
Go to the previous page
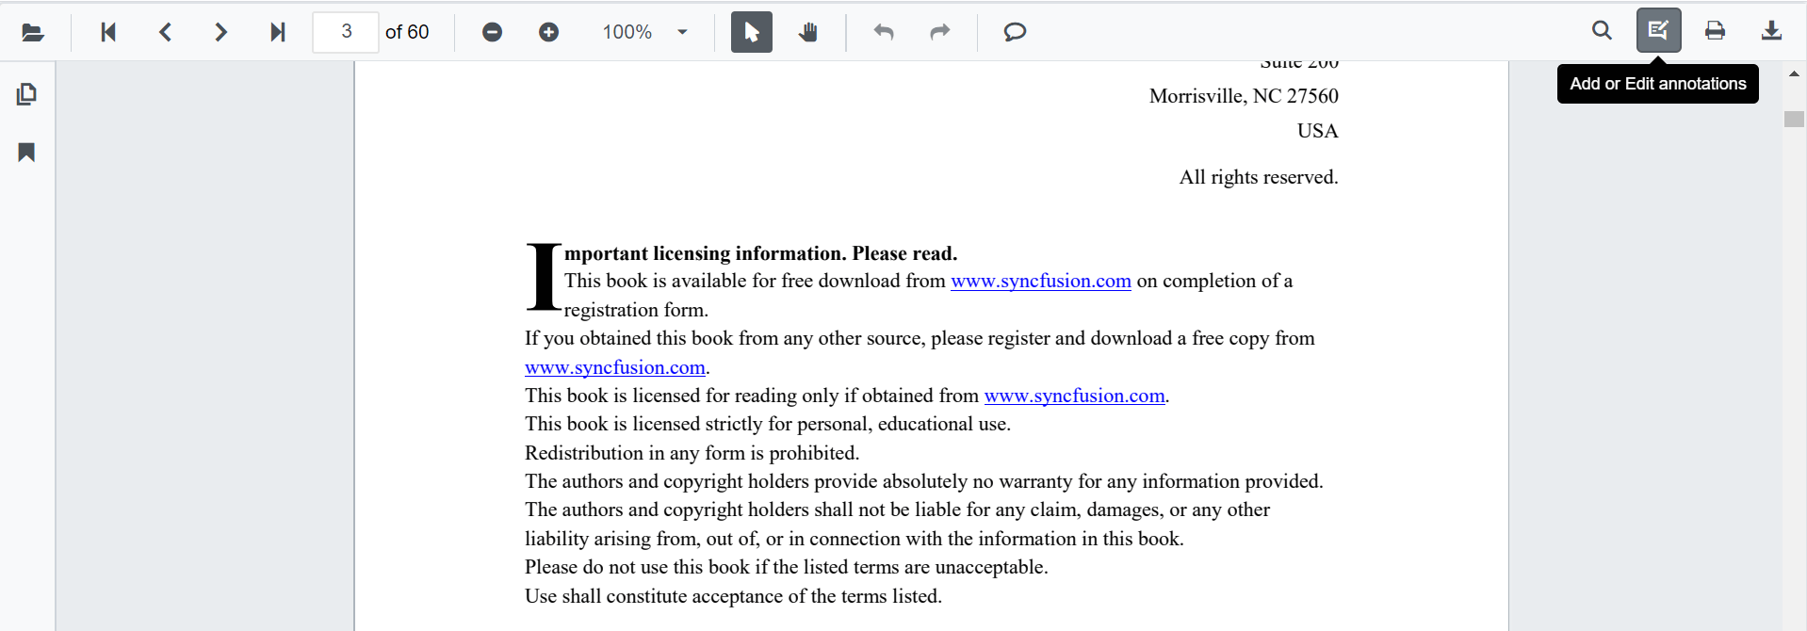tap(165, 32)
